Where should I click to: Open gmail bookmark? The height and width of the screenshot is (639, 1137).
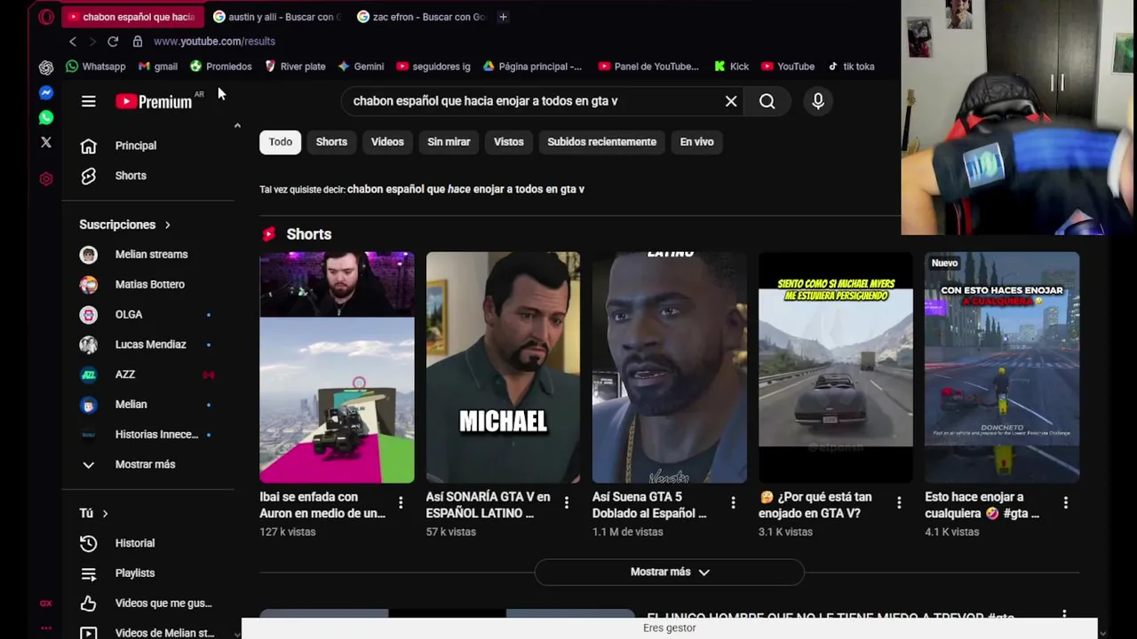(x=158, y=67)
